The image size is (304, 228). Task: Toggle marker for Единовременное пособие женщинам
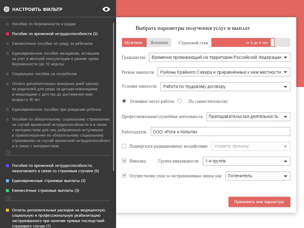(x=7, y=53)
